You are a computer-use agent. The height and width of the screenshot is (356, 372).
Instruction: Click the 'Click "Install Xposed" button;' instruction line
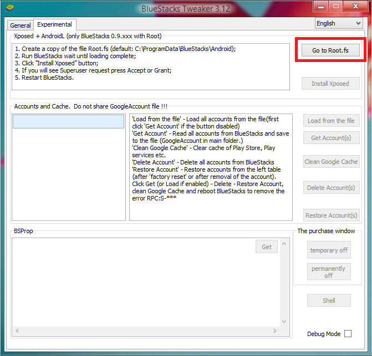tap(57, 63)
